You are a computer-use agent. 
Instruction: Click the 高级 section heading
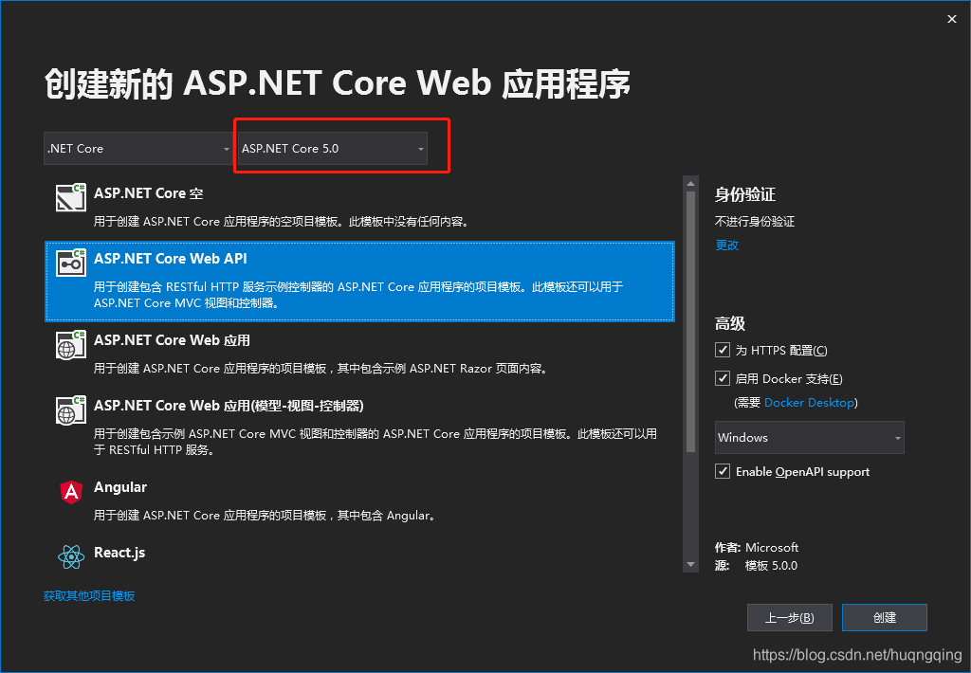coord(730,324)
